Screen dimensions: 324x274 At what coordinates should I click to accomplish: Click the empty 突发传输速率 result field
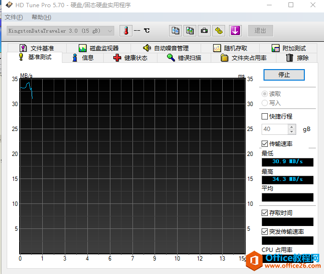(288, 240)
